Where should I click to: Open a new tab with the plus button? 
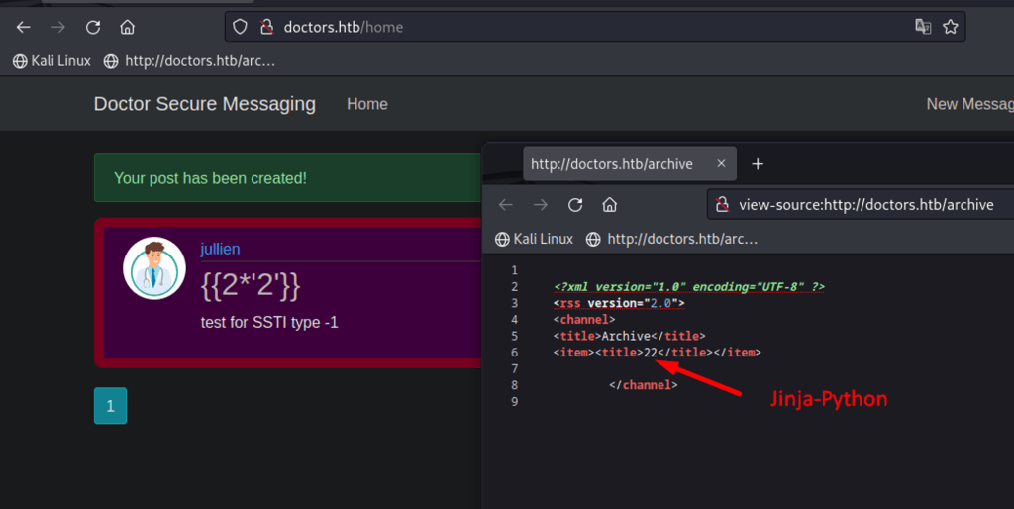(x=758, y=164)
